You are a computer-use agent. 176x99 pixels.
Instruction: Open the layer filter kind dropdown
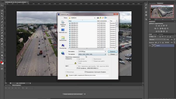pos(152,37)
